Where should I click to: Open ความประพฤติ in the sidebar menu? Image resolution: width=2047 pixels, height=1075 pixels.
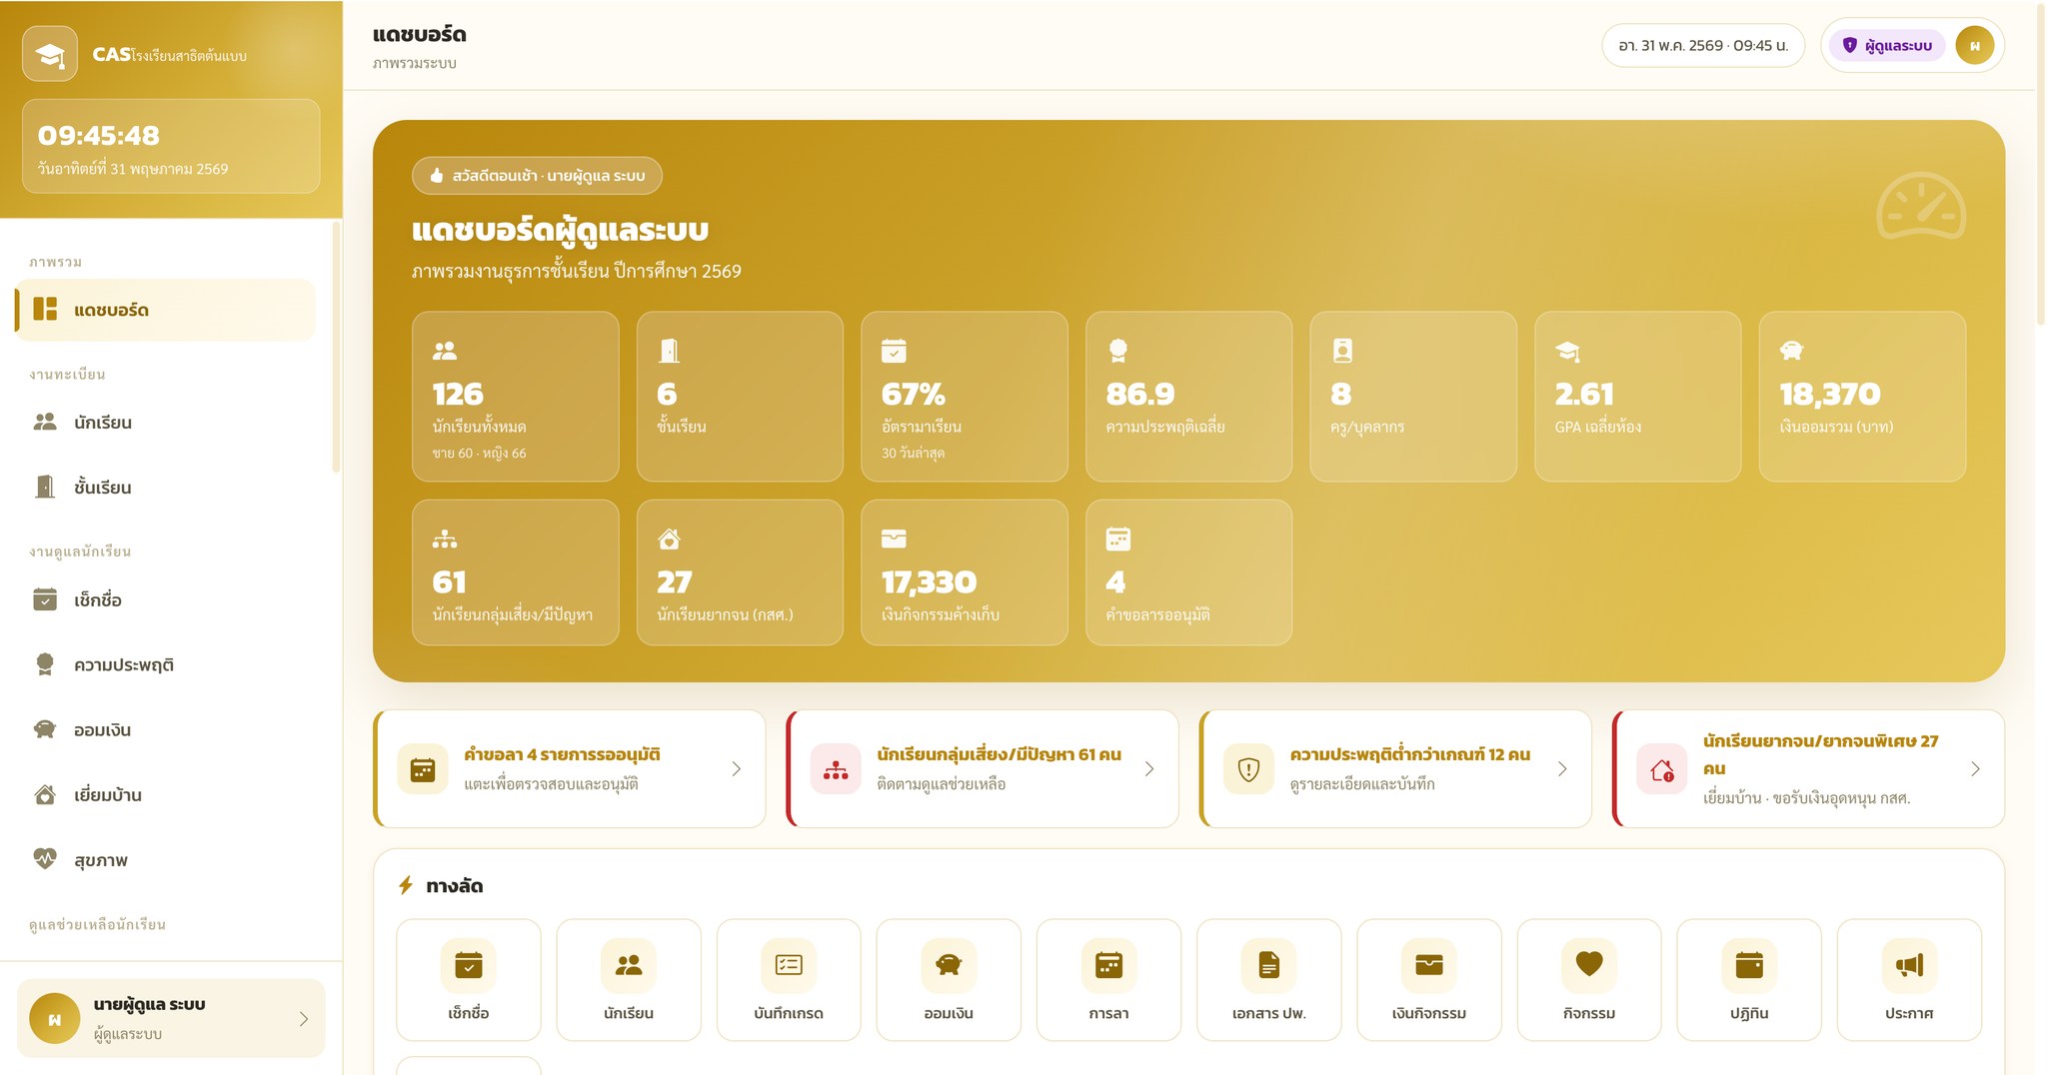tap(166, 664)
